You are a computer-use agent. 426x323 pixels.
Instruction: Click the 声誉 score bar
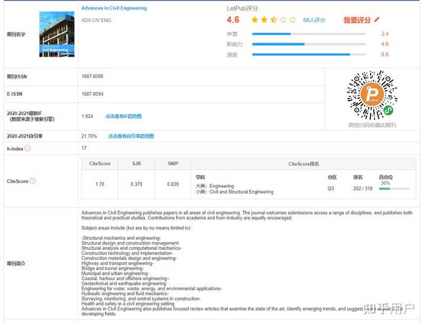click(309, 34)
